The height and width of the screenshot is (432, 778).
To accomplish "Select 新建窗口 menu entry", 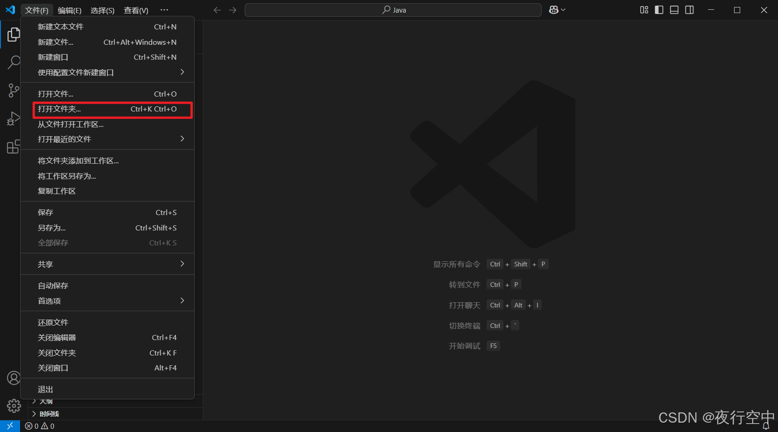I will click(107, 57).
